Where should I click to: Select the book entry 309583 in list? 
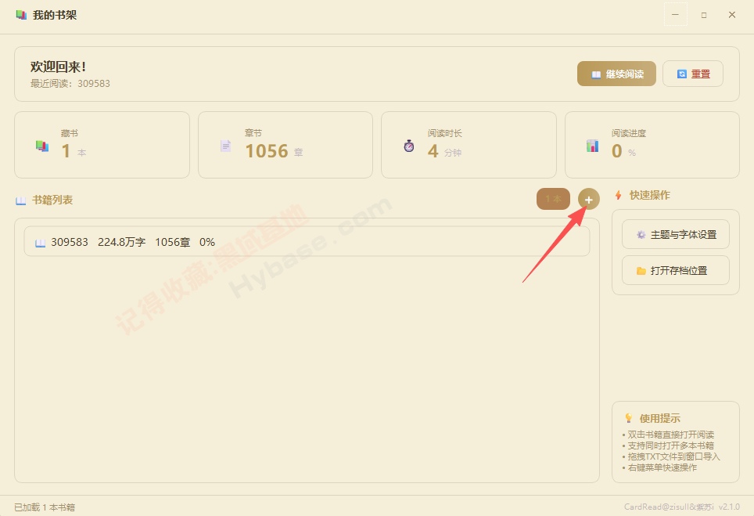[307, 242]
